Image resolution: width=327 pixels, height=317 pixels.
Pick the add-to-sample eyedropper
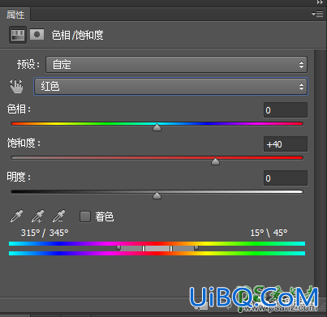point(37,216)
